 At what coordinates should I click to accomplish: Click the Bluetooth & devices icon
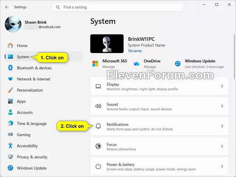10,68
